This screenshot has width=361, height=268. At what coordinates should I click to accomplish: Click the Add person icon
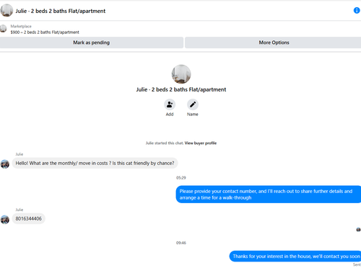[170, 104]
